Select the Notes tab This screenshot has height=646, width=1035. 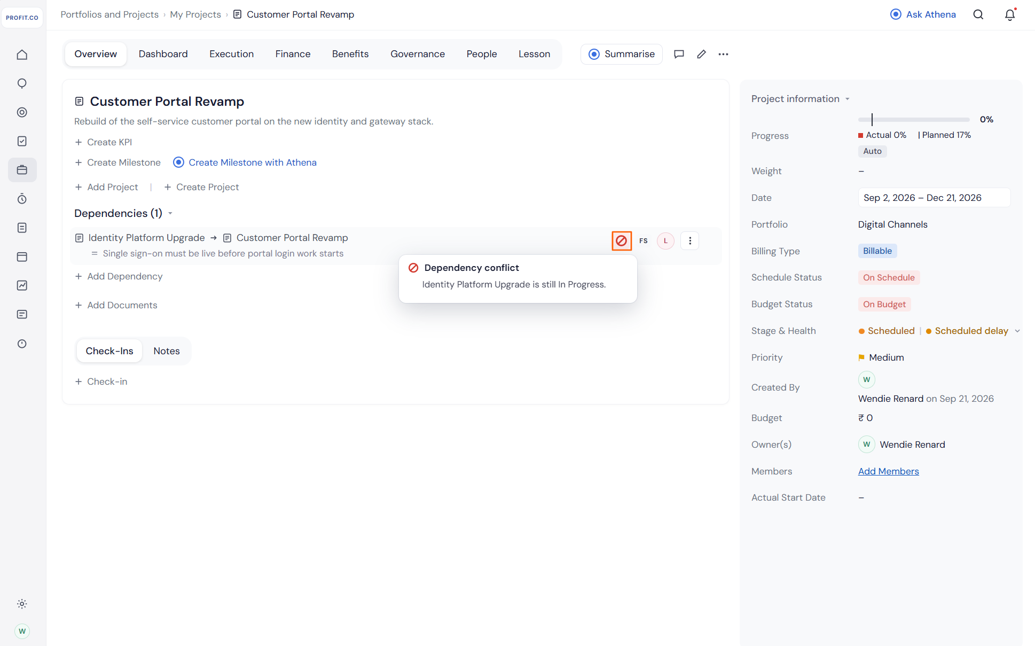pos(167,351)
